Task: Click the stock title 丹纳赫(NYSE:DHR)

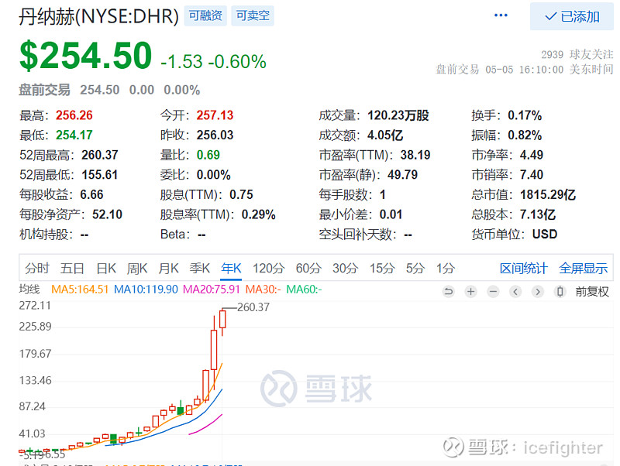Action: click(x=99, y=16)
